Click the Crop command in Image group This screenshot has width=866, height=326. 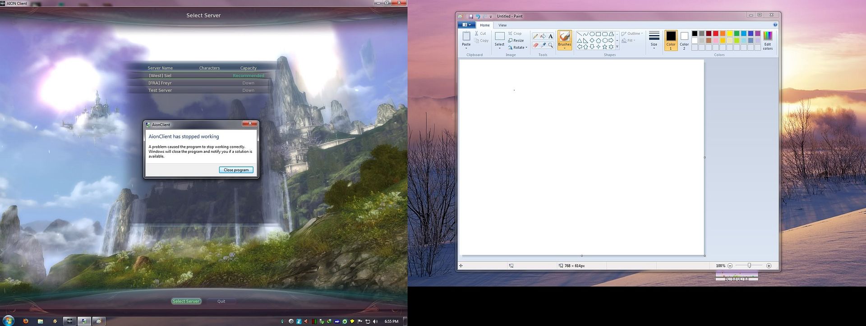click(x=515, y=33)
